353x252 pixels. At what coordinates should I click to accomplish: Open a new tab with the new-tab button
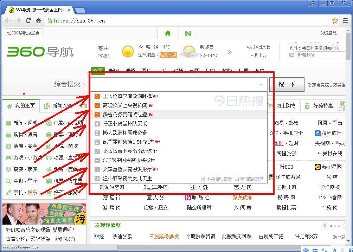pos(80,10)
